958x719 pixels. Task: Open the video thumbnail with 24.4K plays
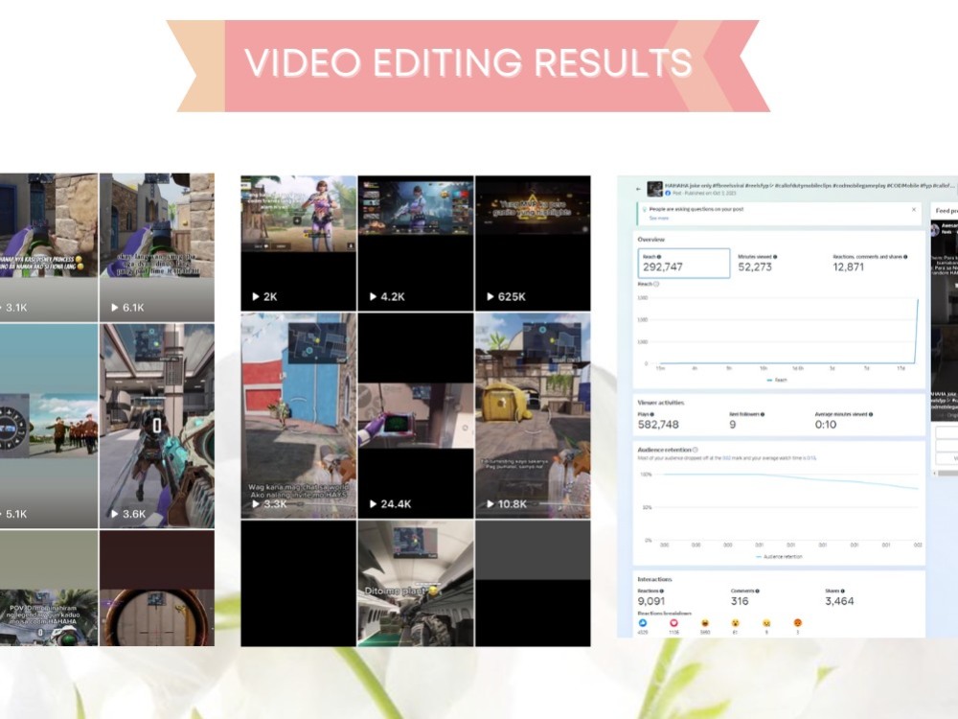(416, 416)
